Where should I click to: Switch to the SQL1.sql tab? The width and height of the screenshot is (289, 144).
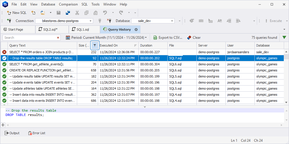click(84, 29)
